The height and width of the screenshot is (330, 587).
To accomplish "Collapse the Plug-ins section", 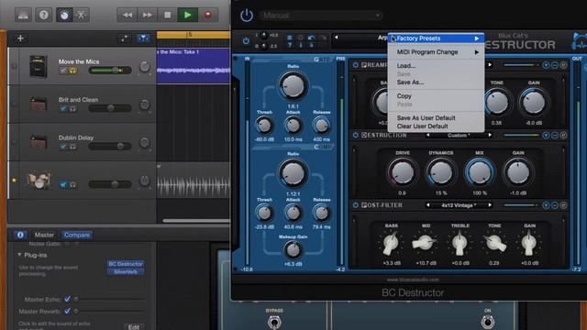I will [19, 255].
